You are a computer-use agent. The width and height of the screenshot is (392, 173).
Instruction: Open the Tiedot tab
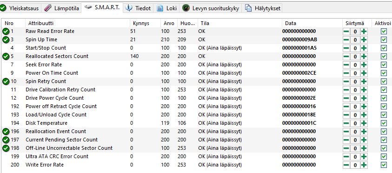139,8
